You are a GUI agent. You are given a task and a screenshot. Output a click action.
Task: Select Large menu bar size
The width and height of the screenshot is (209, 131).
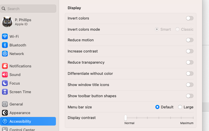tap(180, 107)
